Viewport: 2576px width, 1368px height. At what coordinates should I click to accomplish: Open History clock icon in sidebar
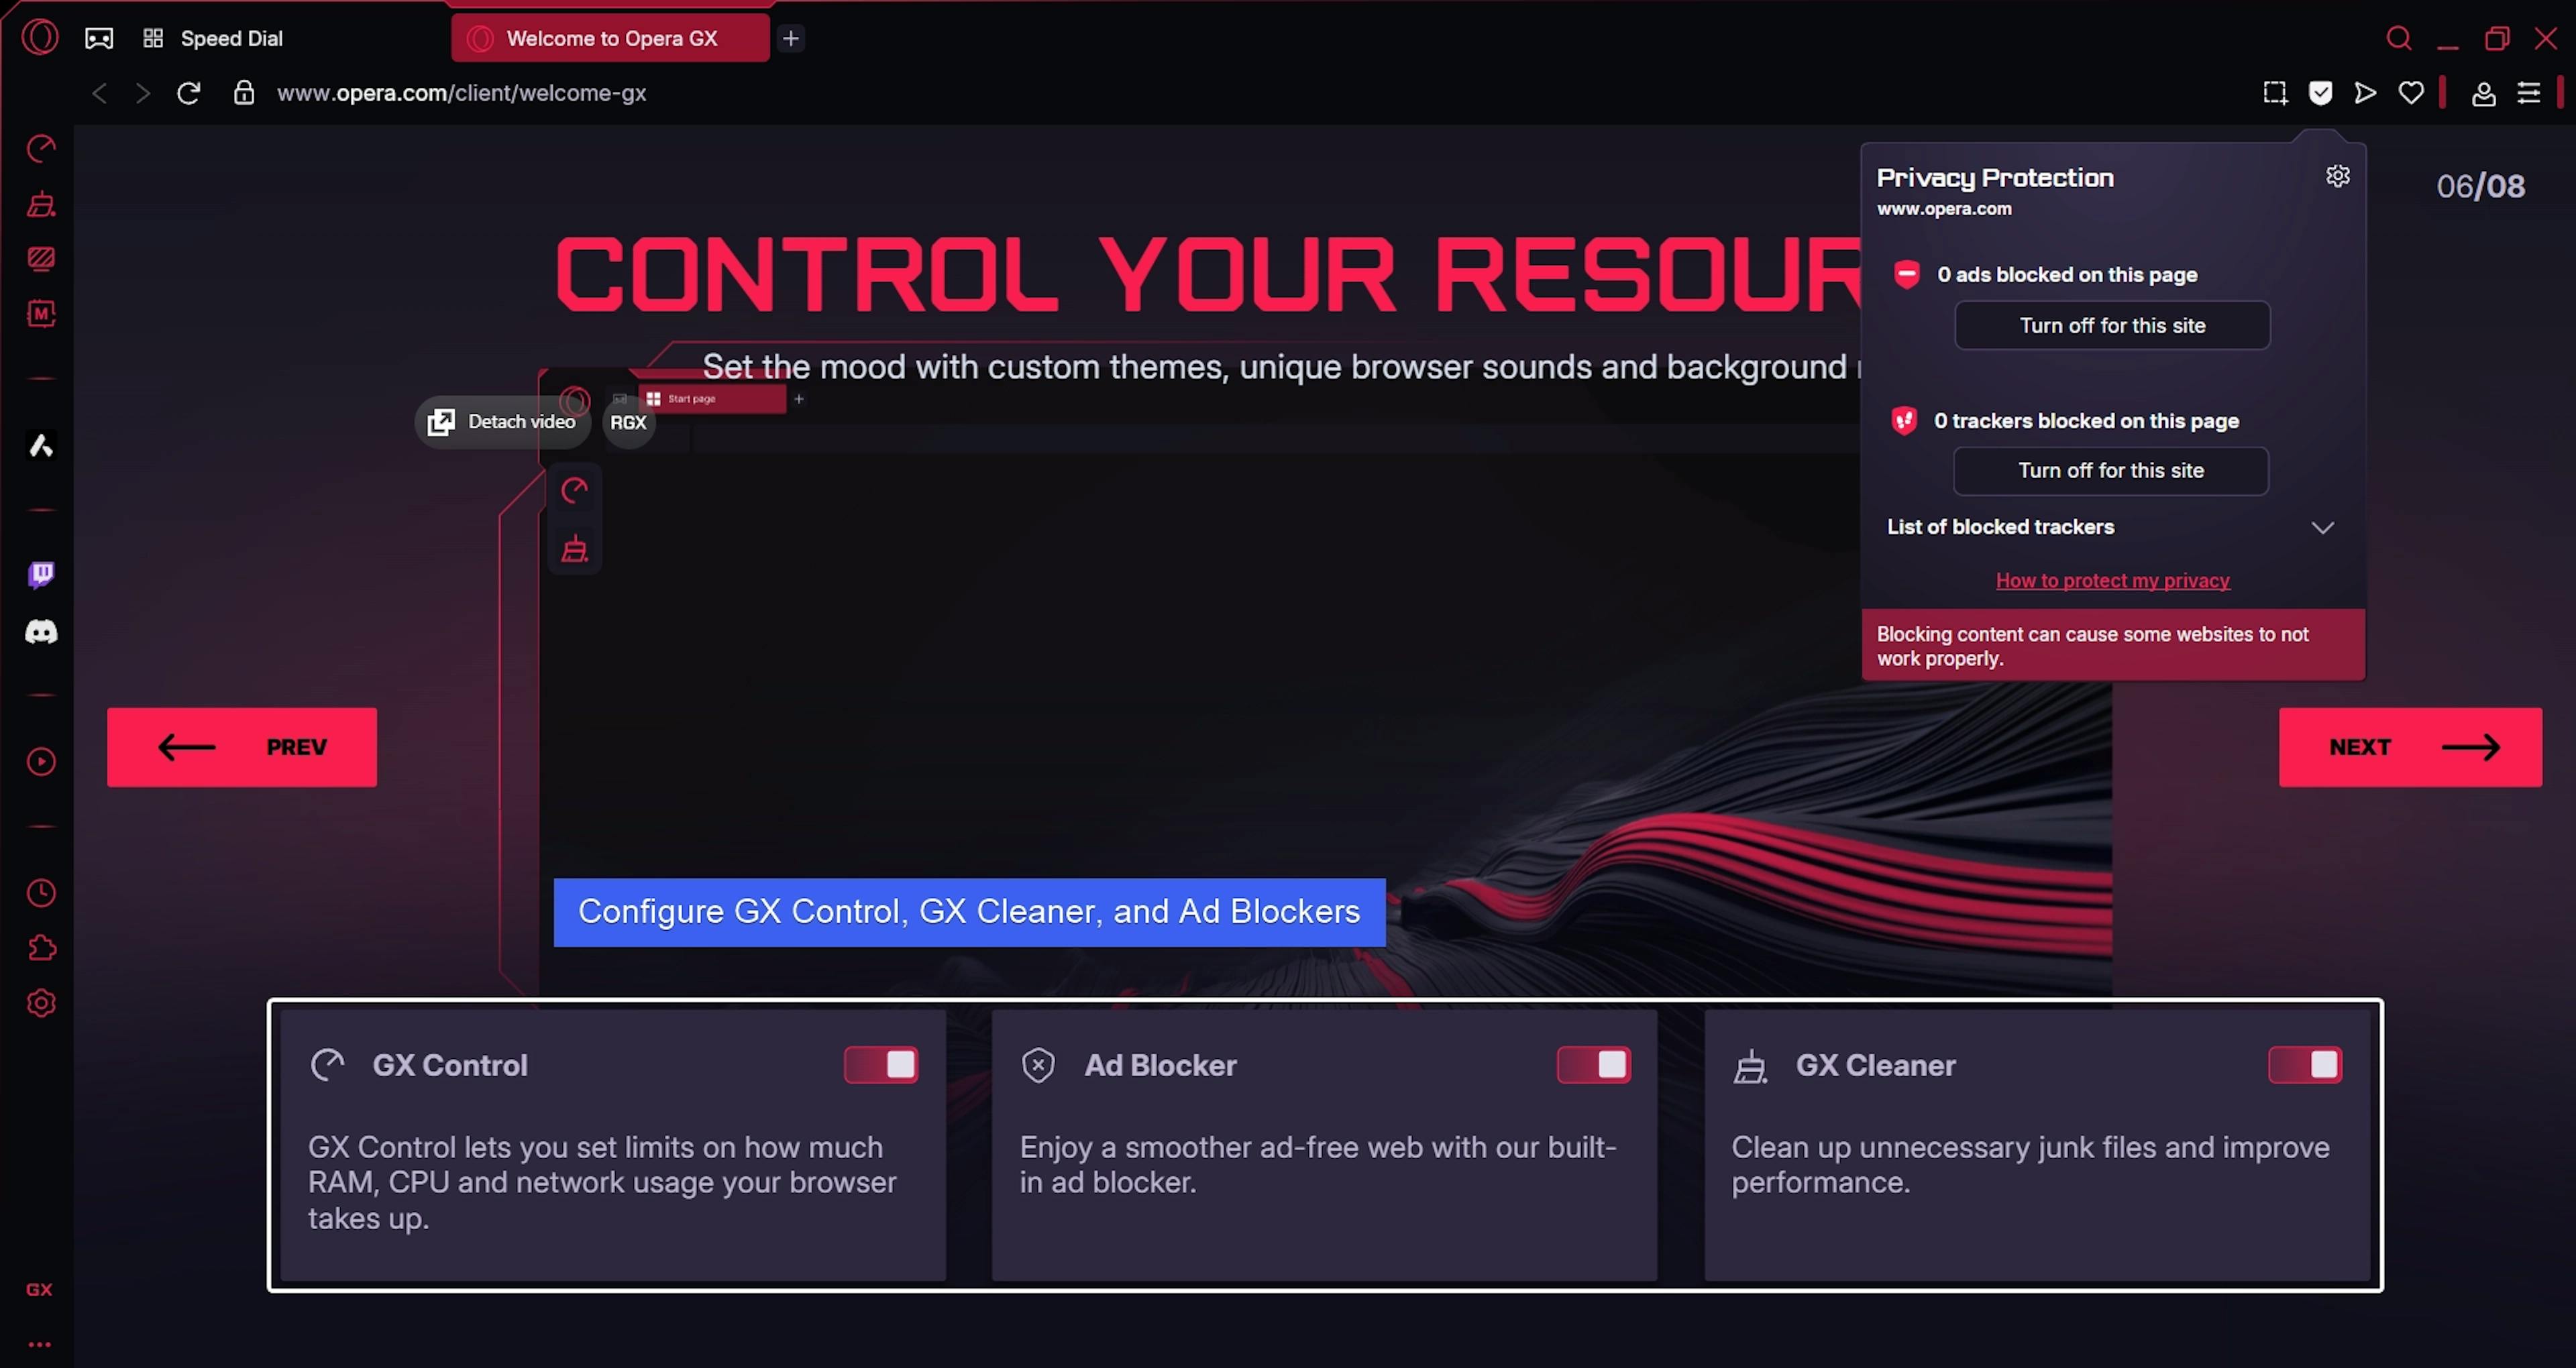coord(41,893)
